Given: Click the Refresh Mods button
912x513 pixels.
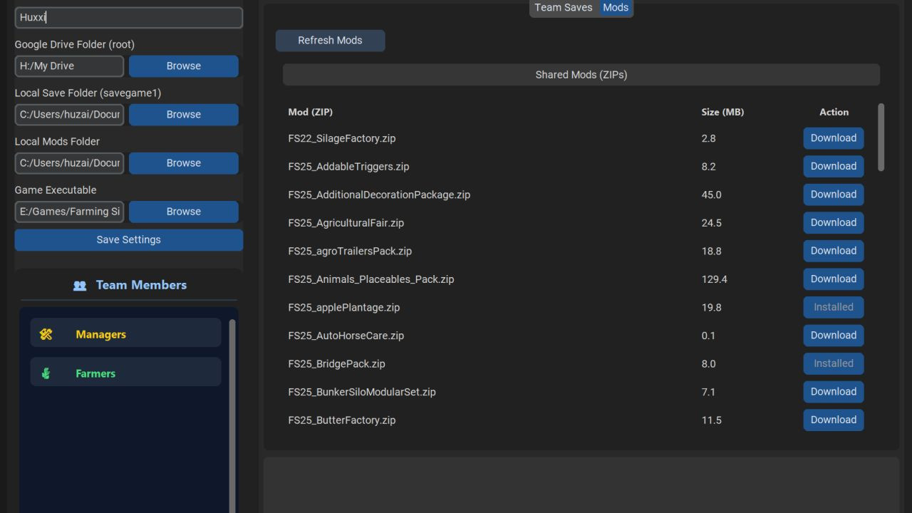Looking at the screenshot, I should click(x=330, y=41).
